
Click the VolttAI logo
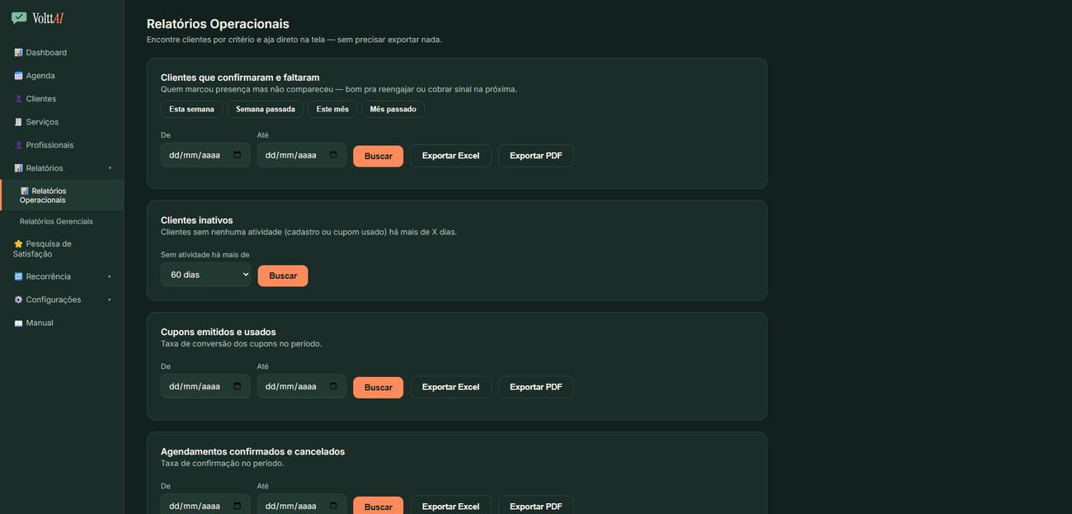click(x=38, y=18)
